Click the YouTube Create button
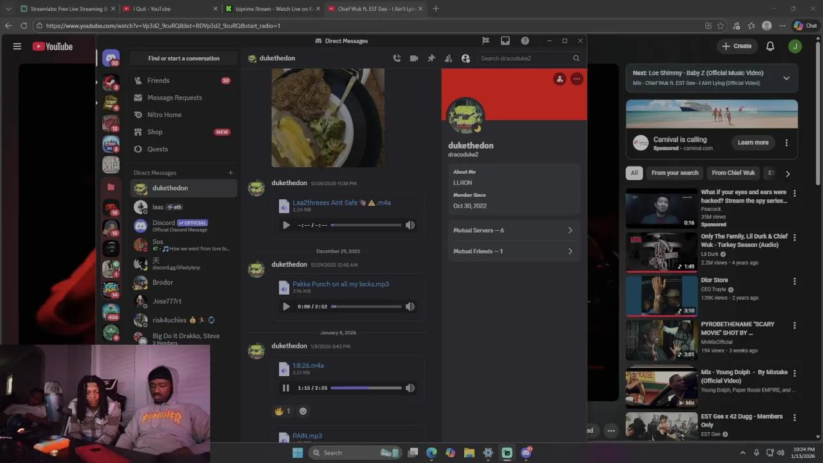The width and height of the screenshot is (823, 463). [737, 46]
